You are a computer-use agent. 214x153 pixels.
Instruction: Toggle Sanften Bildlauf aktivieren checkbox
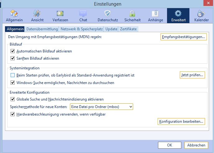[12, 58]
